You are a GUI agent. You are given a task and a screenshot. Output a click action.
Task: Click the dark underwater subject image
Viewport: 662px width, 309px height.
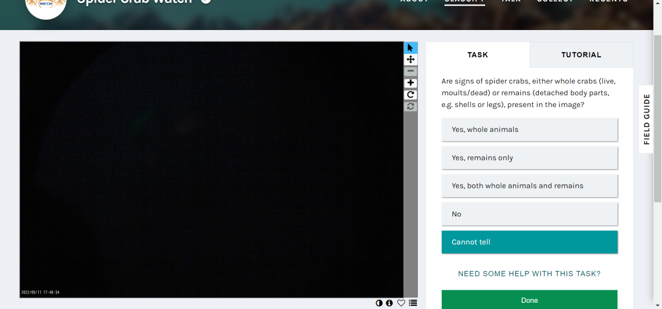pyautogui.click(x=212, y=170)
